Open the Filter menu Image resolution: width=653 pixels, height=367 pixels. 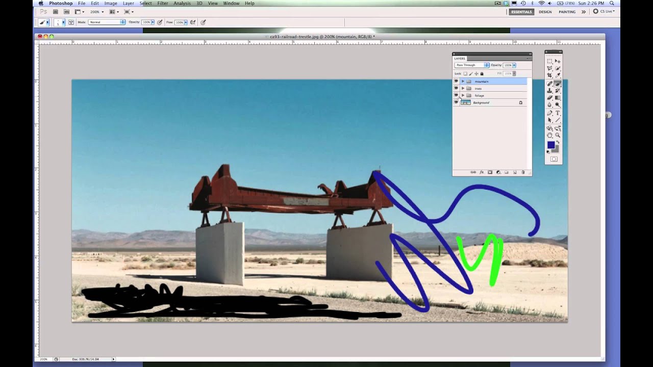pos(163,3)
